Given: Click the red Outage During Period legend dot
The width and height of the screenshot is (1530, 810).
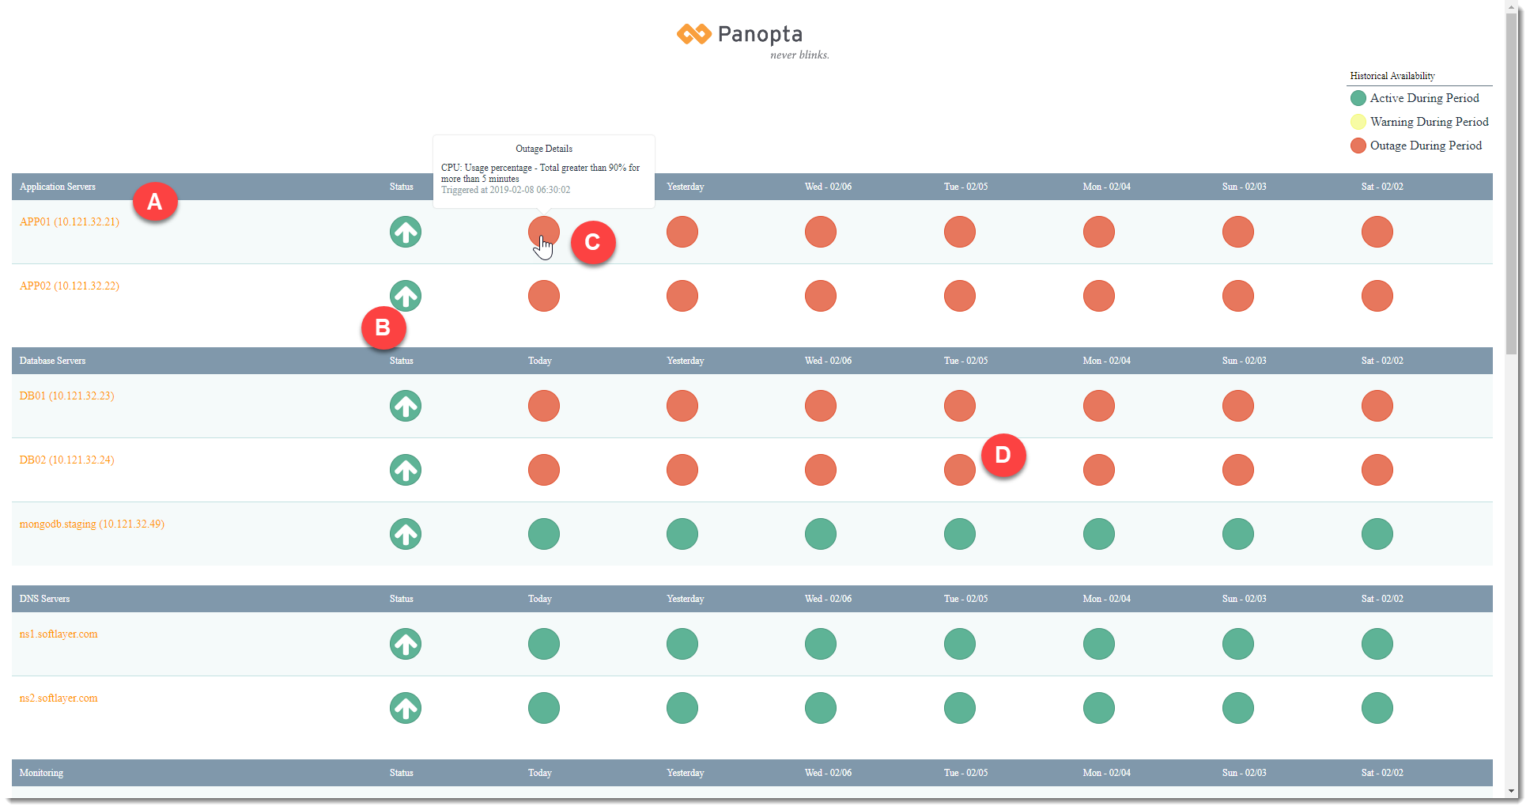Looking at the screenshot, I should click(1358, 146).
